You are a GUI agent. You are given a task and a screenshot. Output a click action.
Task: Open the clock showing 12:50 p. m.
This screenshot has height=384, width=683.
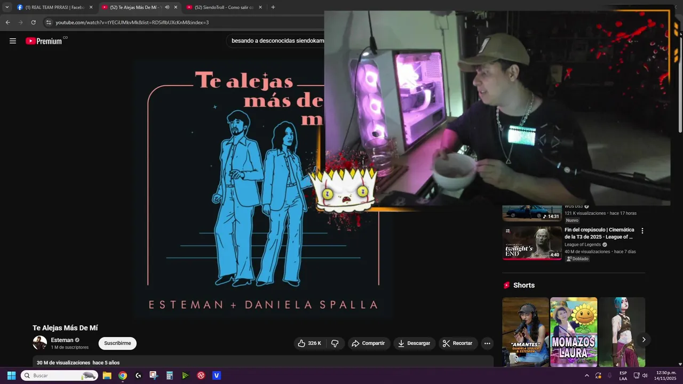point(665,375)
